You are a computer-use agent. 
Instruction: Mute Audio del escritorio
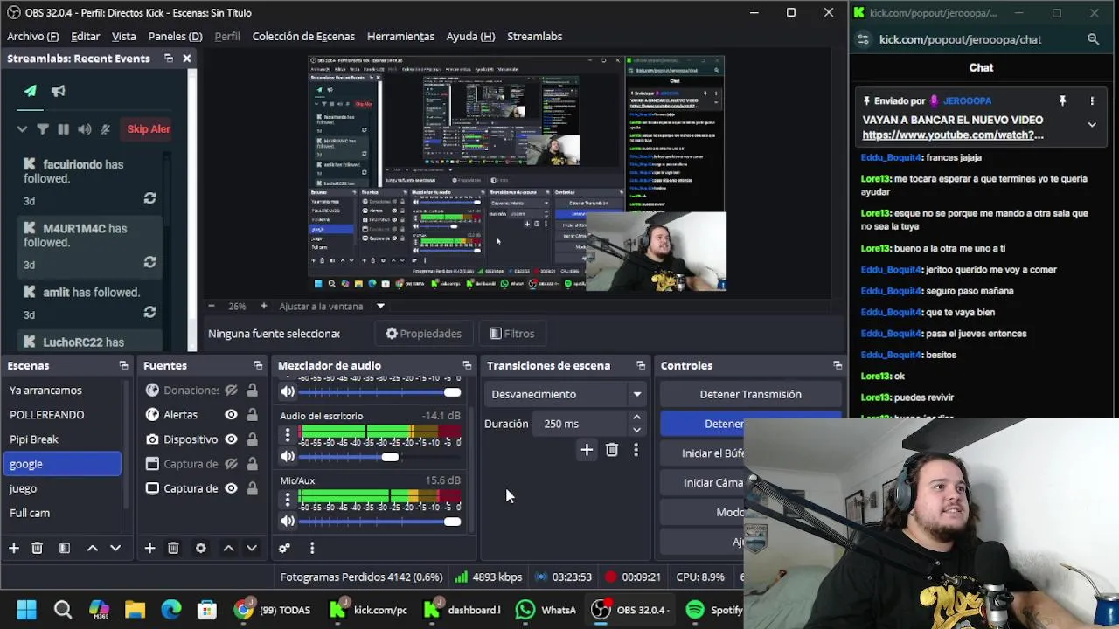coord(287,456)
